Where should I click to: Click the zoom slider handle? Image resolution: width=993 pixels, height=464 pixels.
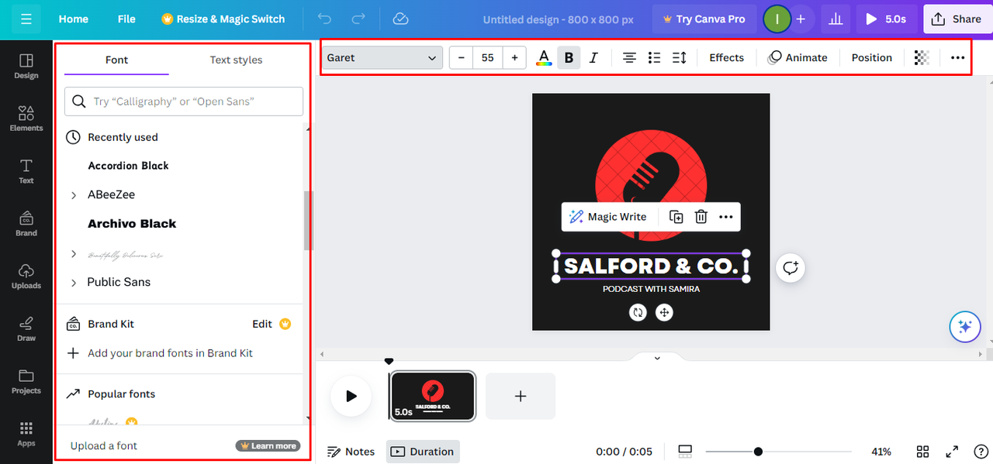click(x=758, y=452)
